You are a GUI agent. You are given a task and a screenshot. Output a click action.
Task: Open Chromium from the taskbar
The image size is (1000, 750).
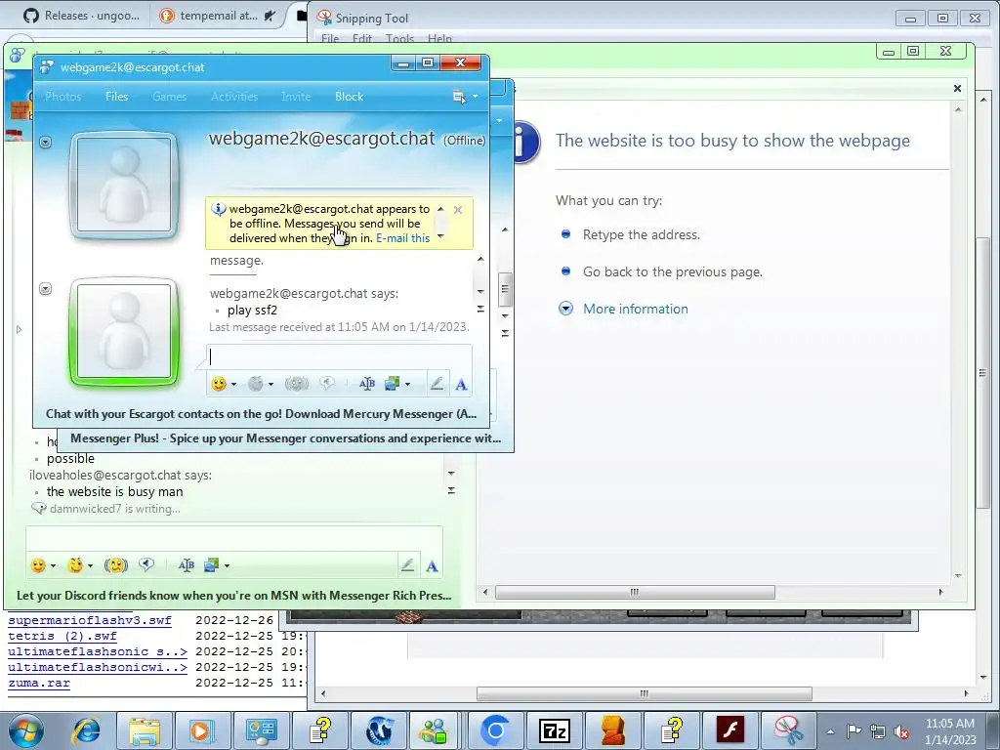coord(495,730)
